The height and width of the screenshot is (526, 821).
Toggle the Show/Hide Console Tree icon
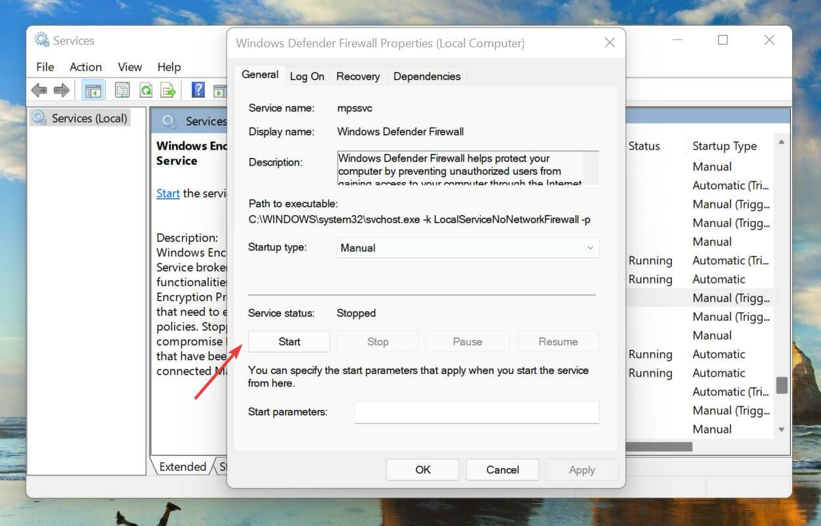tap(93, 89)
